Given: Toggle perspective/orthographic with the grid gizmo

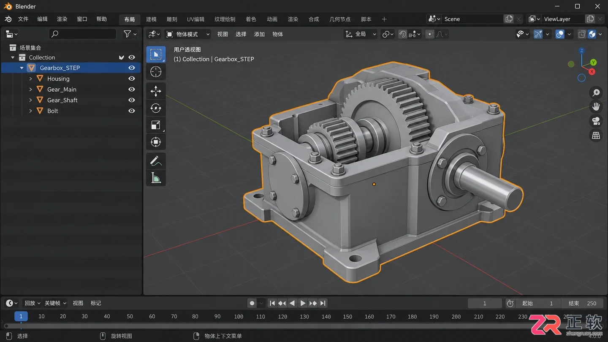Looking at the screenshot, I should point(596,135).
